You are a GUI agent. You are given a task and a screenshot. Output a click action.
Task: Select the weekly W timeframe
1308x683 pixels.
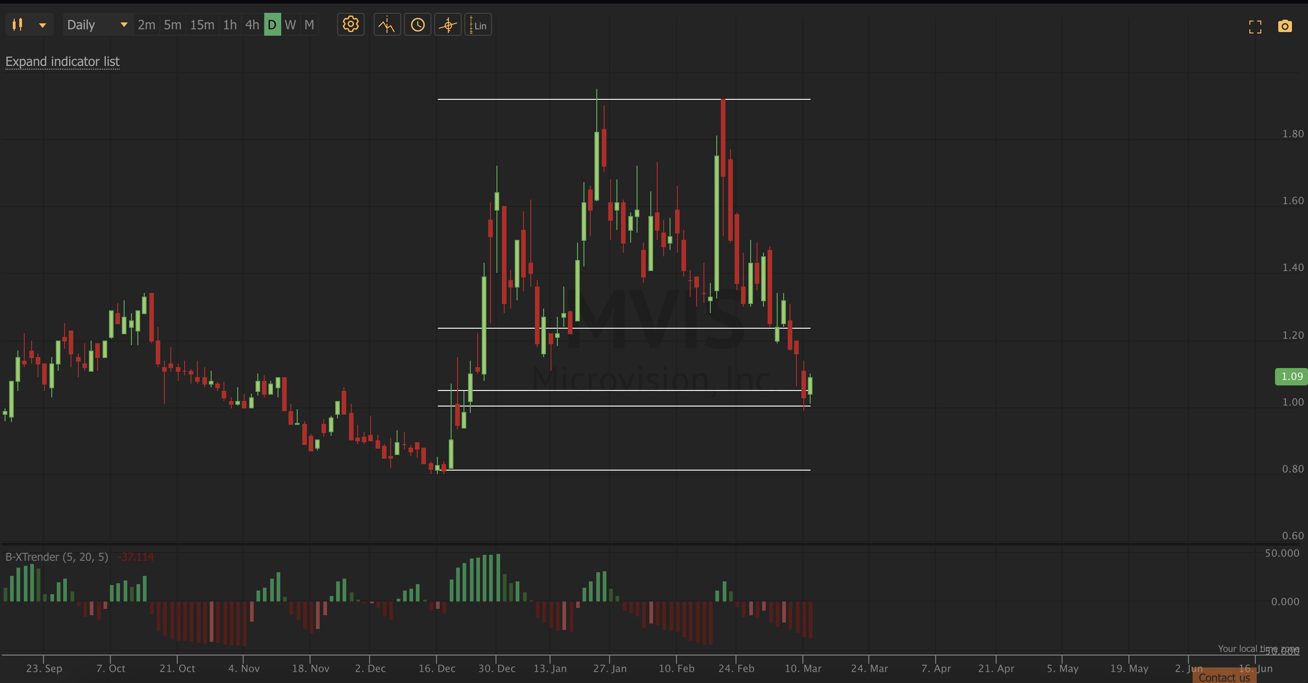coord(290,24)
